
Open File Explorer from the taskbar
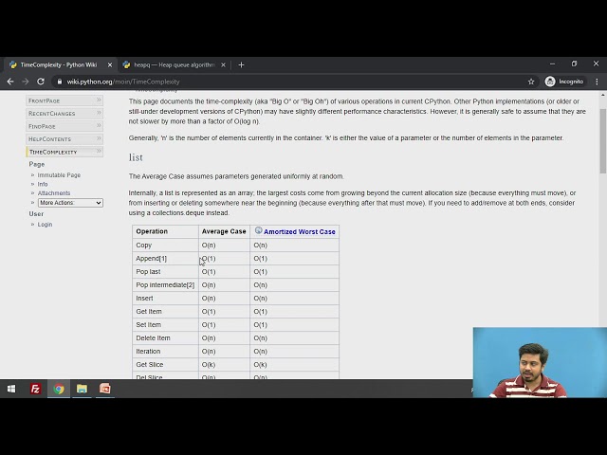[82, 389]
